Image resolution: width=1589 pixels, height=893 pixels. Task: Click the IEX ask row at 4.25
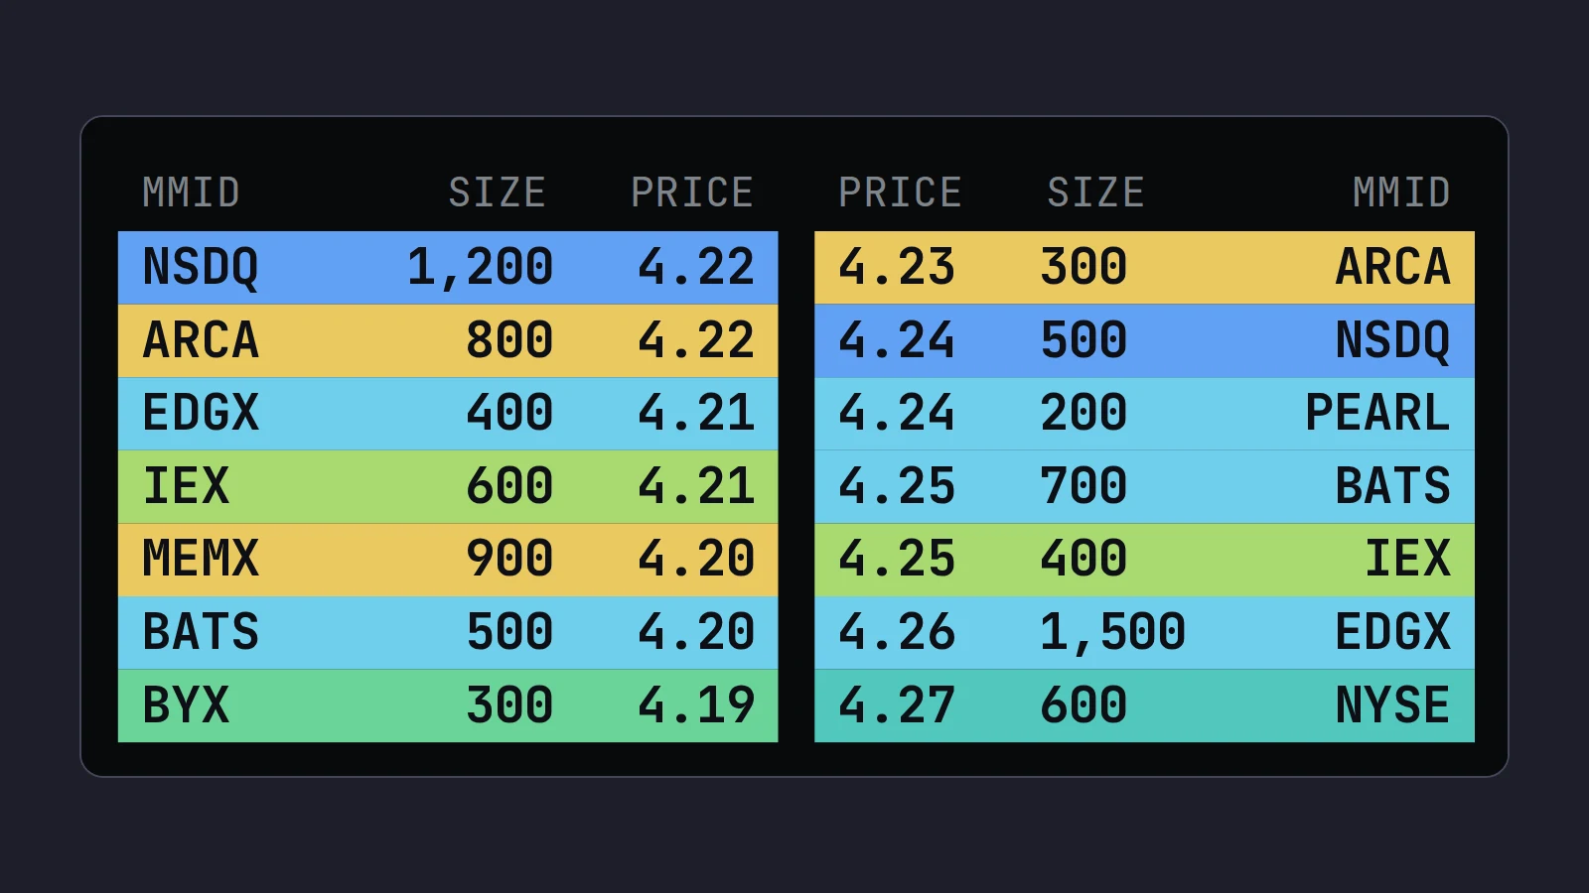coord(1144,560)
